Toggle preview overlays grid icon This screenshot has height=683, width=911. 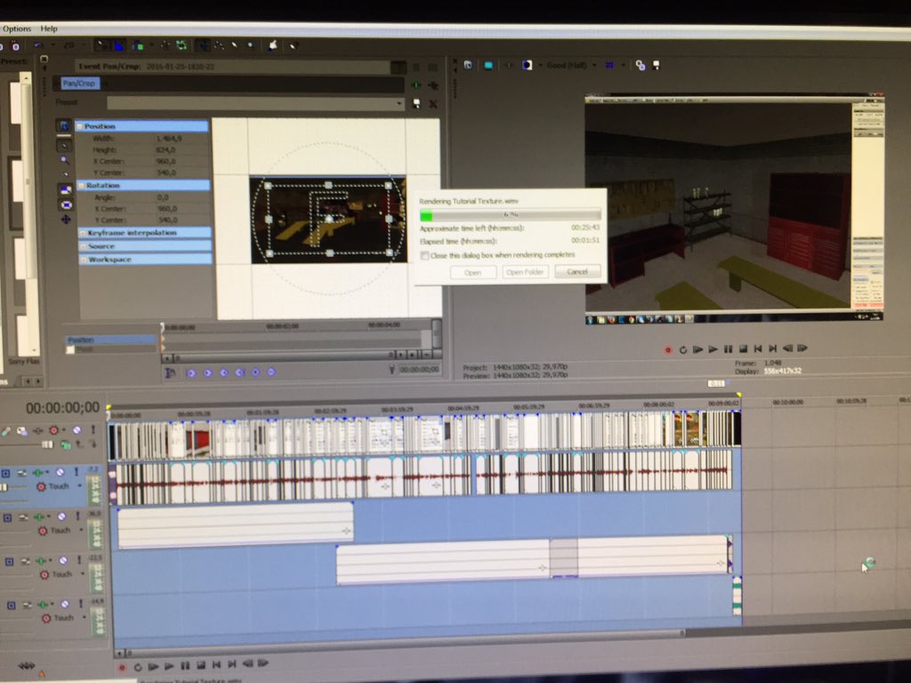609,65
